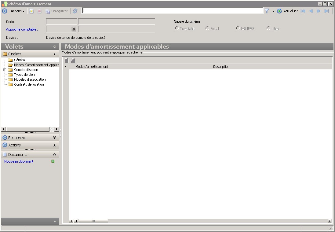335x232 pixels.
Task: Go to the first record
Action: coord(303,11)
